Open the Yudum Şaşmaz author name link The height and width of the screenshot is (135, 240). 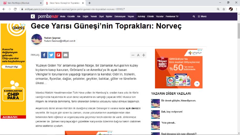coord(52,38)
